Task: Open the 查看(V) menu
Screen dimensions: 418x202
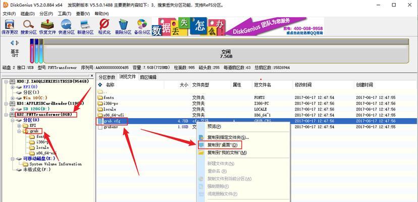Action: 83,14
